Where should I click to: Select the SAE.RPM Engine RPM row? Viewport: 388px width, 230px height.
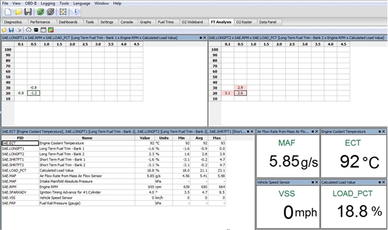pyautogui.click(x=114, y=187)
